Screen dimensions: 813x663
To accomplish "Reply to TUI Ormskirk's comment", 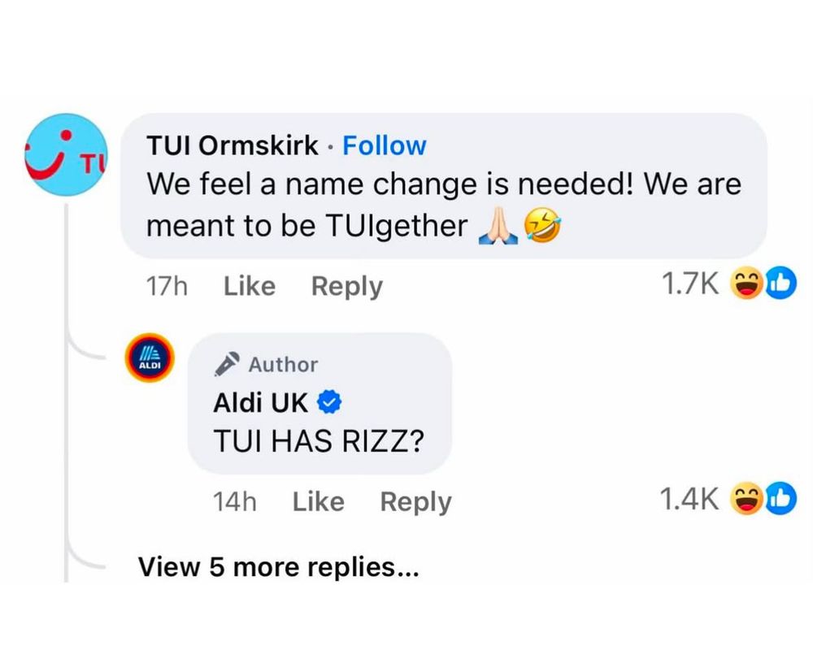I will (x=346, y=286).
